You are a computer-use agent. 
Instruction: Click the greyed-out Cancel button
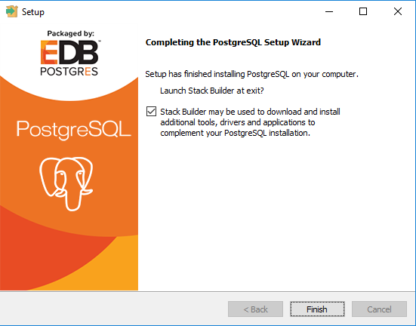(379, 309)
